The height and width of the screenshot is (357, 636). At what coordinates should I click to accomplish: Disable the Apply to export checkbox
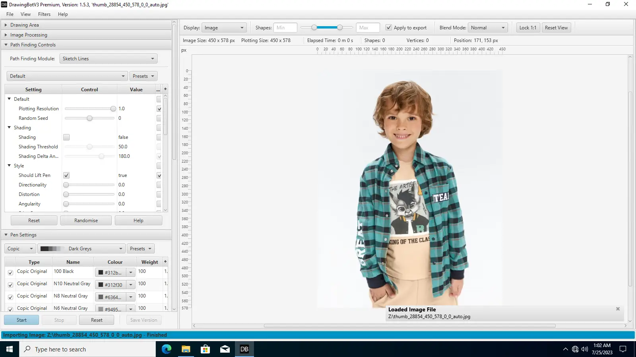pyautogui.click(x=389, y=28)
